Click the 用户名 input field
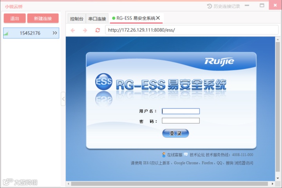282x188 pixels. click(181, 111)
